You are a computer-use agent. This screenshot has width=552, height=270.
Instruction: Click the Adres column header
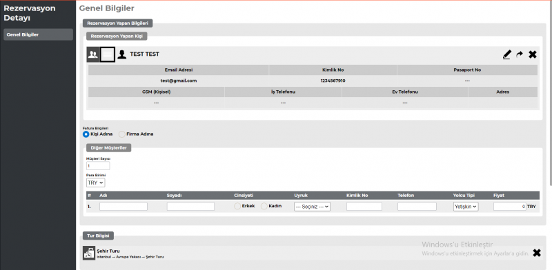pos(503,92)
